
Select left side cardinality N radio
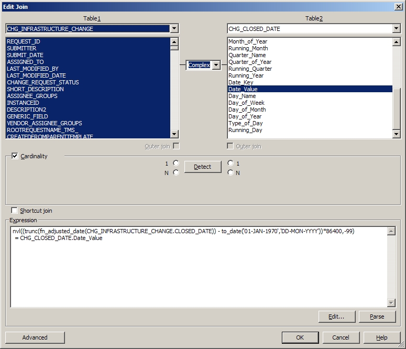pos(176,172)
